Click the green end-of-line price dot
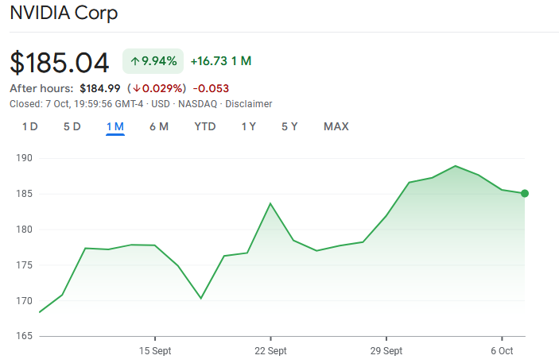The width and height of the screenshot is (559, 363). (x=525, y=193)
